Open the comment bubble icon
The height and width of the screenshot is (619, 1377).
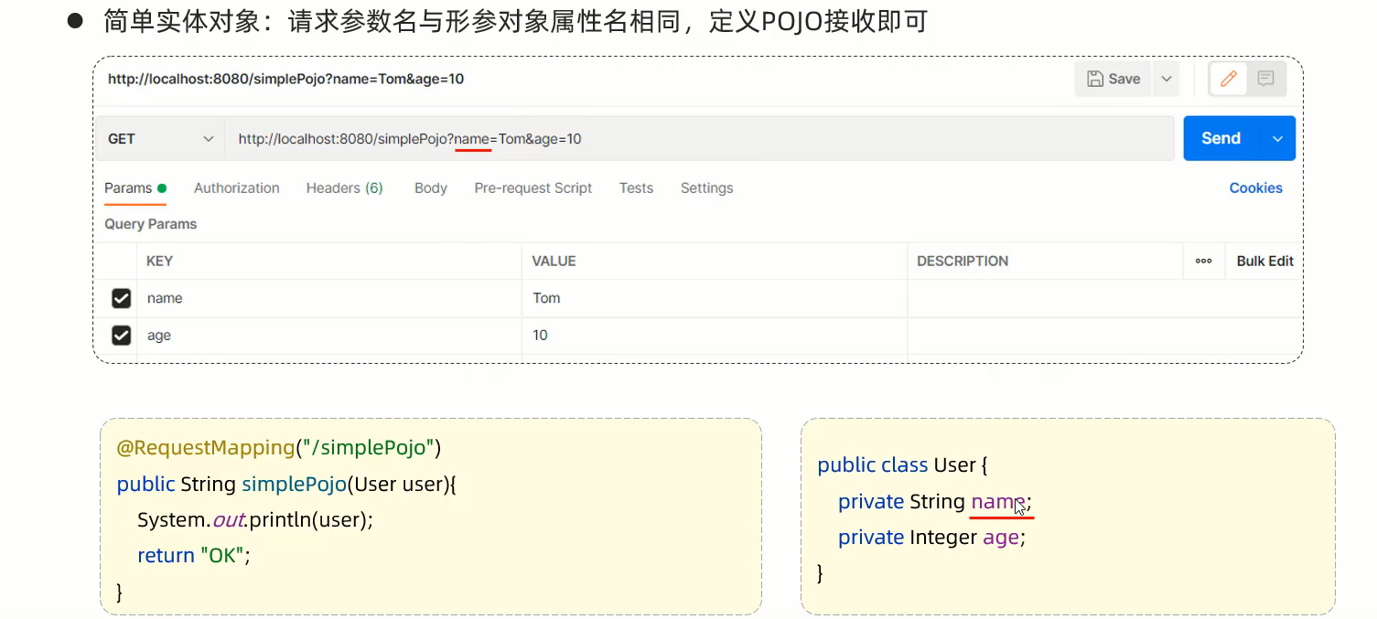[x=1265, y=79]
